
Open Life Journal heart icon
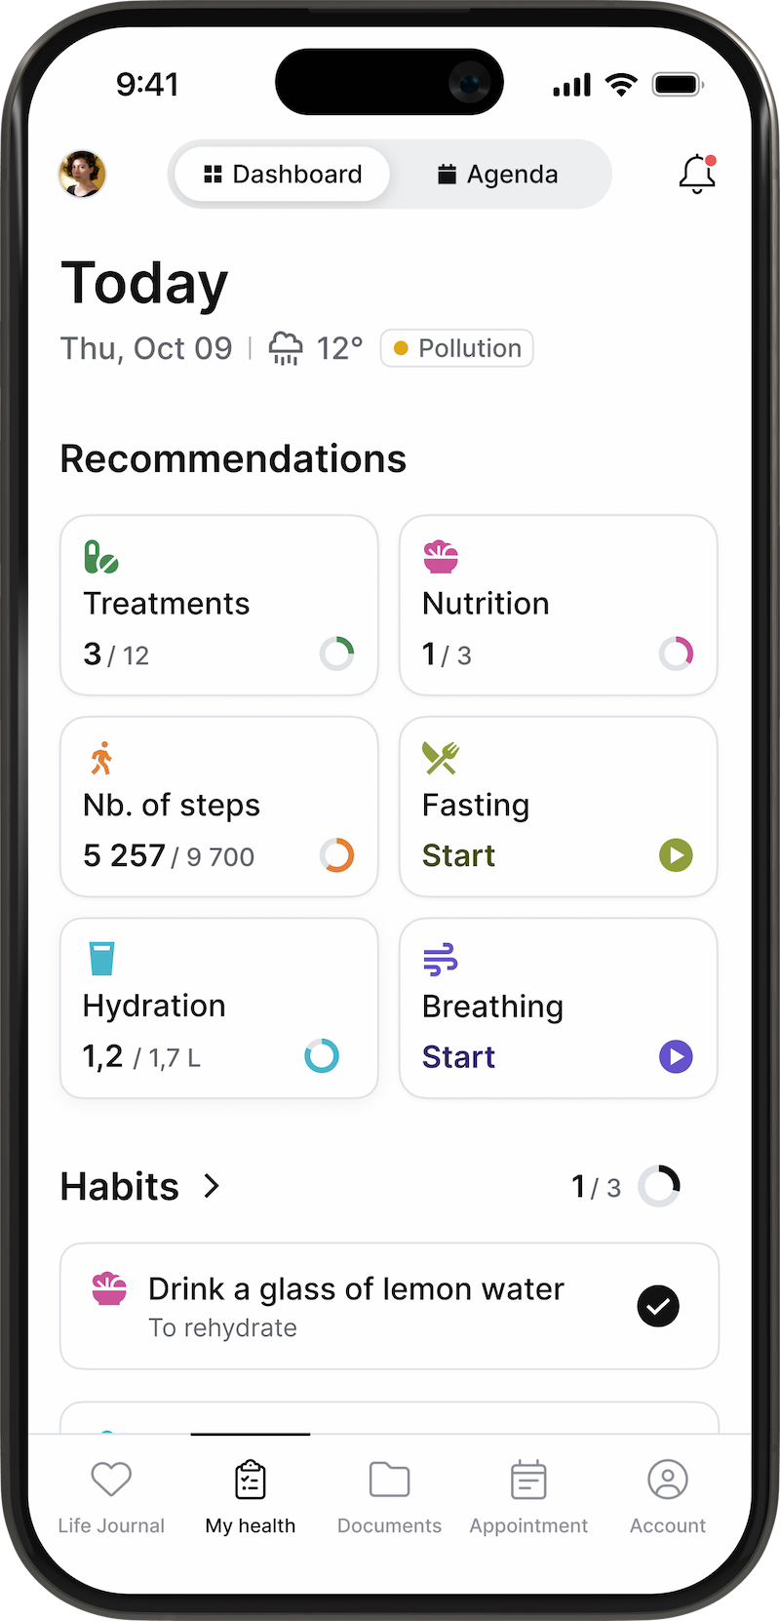pos(111,1480)
